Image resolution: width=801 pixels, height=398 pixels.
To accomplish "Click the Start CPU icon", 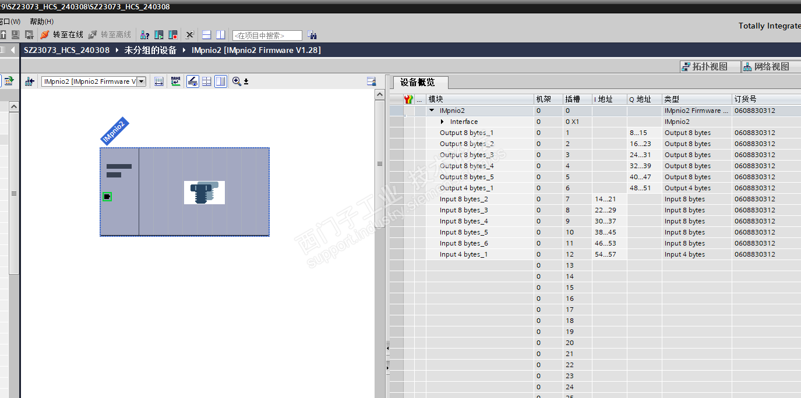I will coord(158,35).
